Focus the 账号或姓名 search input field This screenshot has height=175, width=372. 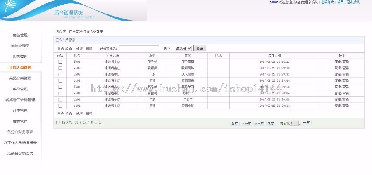point(139,48)
